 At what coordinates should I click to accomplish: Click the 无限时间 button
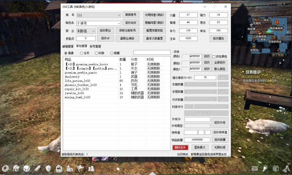220,148
